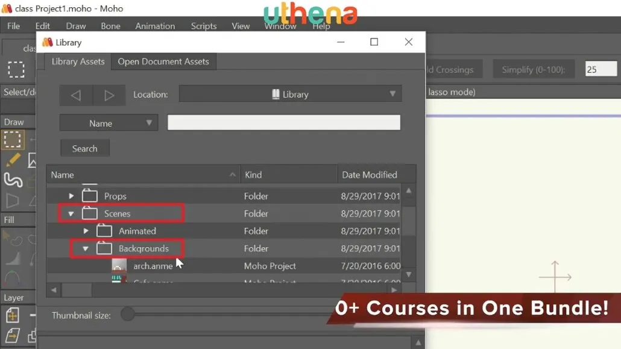The height and width of the screenshot is (349, 621).
Task: Select the Animated folder name
Action: click(x=137, y=231)
